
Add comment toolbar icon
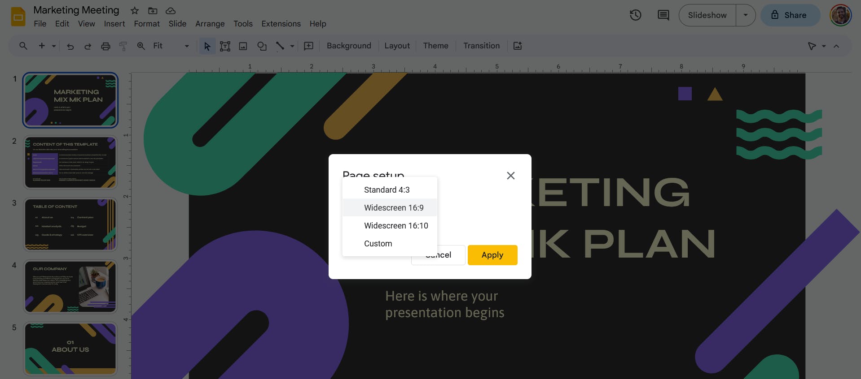[308, 46]
